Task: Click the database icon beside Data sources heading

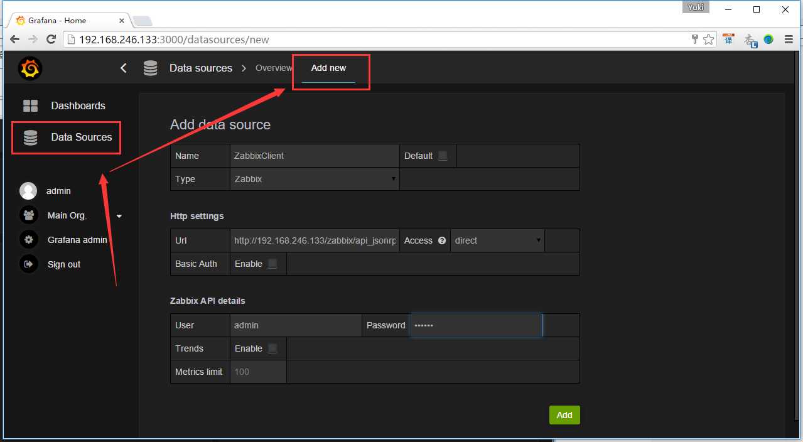Action: click(x=150, y=68)
